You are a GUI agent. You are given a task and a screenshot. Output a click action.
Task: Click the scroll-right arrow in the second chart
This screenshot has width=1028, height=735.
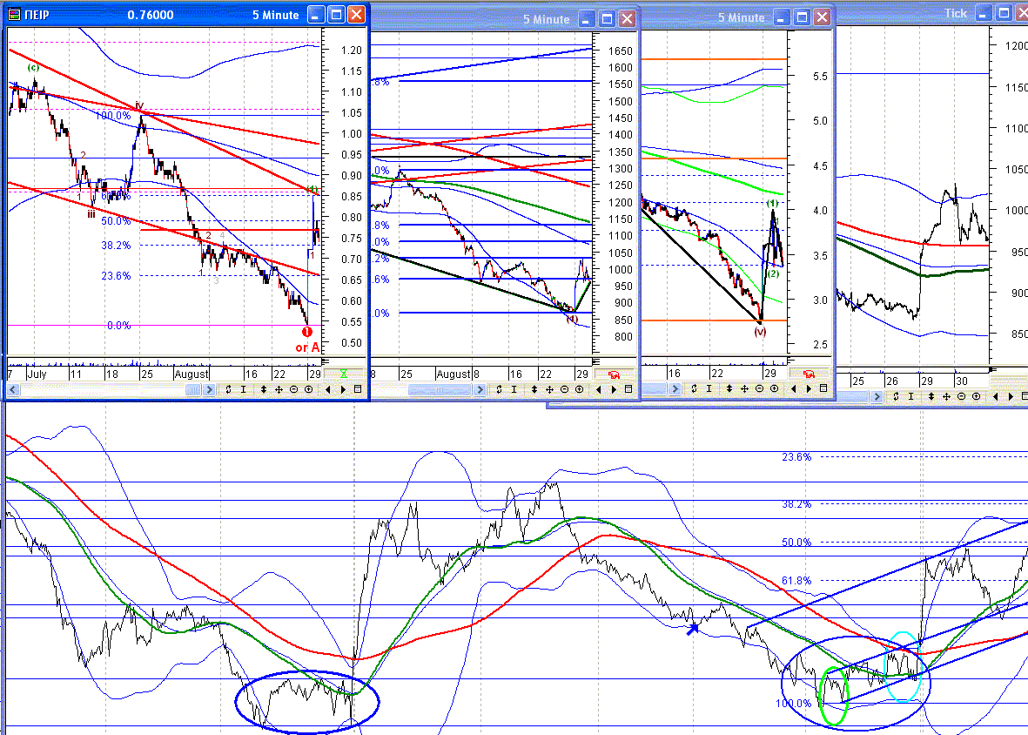click(480, 390)
